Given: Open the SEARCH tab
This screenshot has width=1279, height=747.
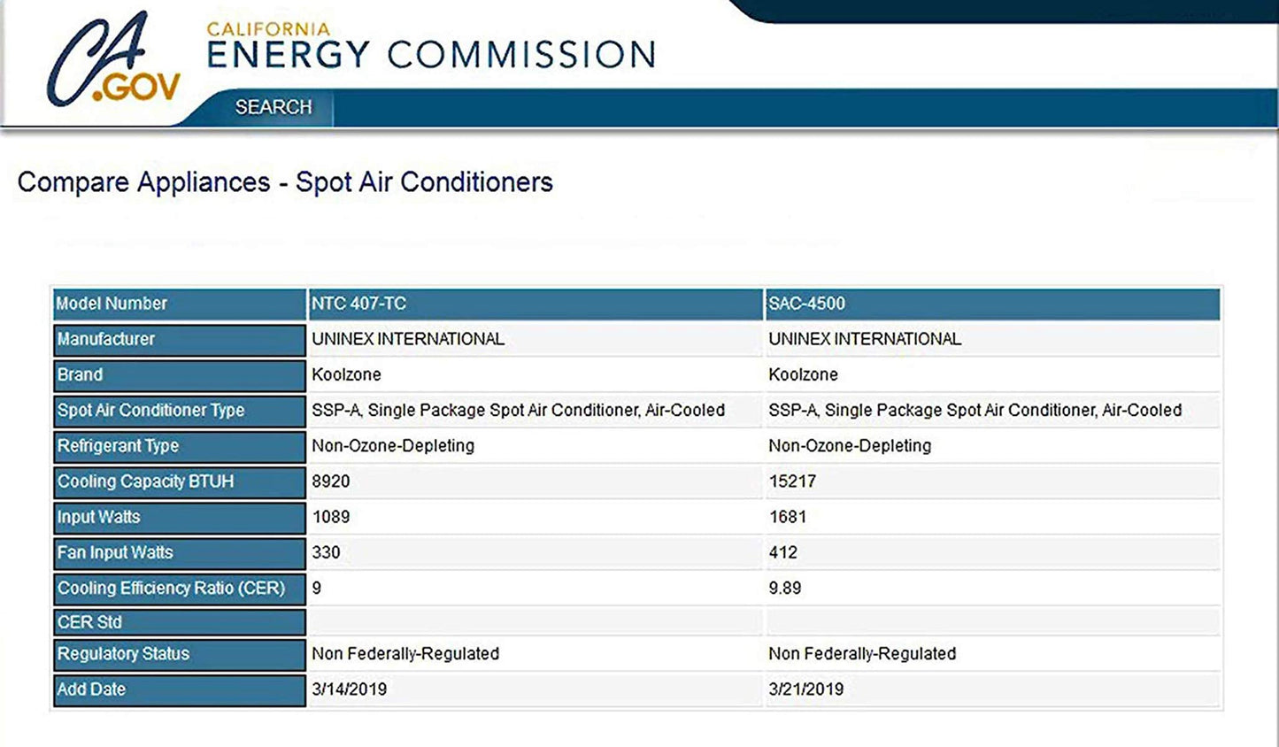Looking at the screenshot, I should click(274, 107).
